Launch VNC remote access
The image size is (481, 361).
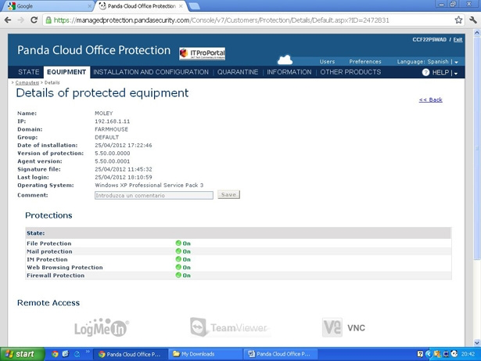343,327
